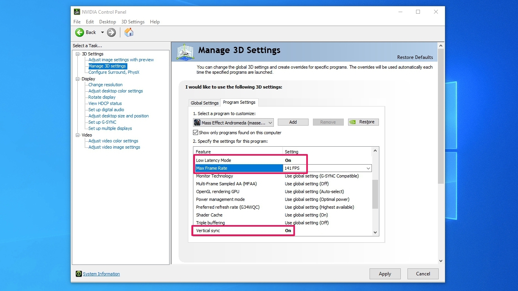
Task: Open Set up digital audio task
Action: pos(106,110)
